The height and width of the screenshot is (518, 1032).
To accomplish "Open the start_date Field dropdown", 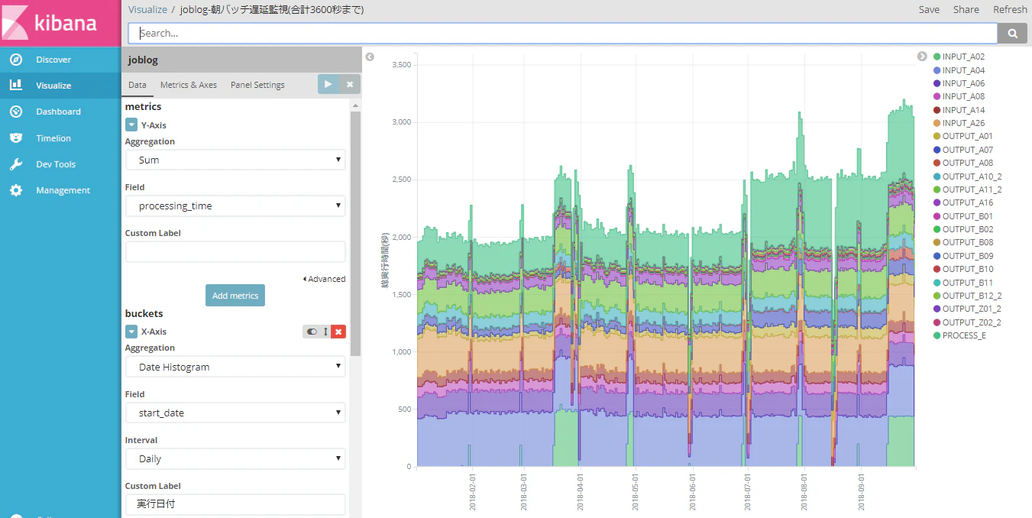I will (235, 413).
